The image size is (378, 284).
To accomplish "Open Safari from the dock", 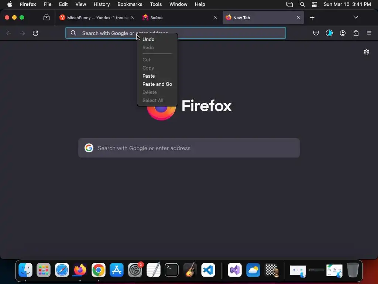I will (62, 270).
